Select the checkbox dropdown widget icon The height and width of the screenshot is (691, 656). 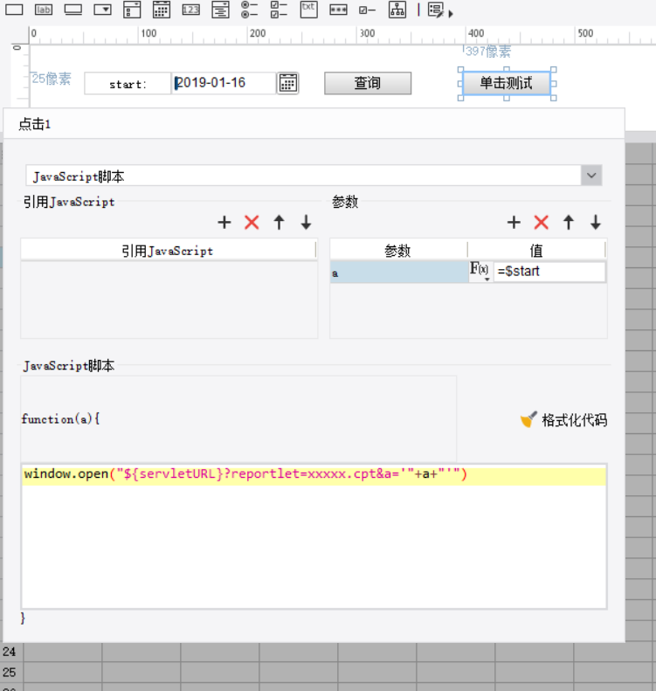[x=132, y=10]
